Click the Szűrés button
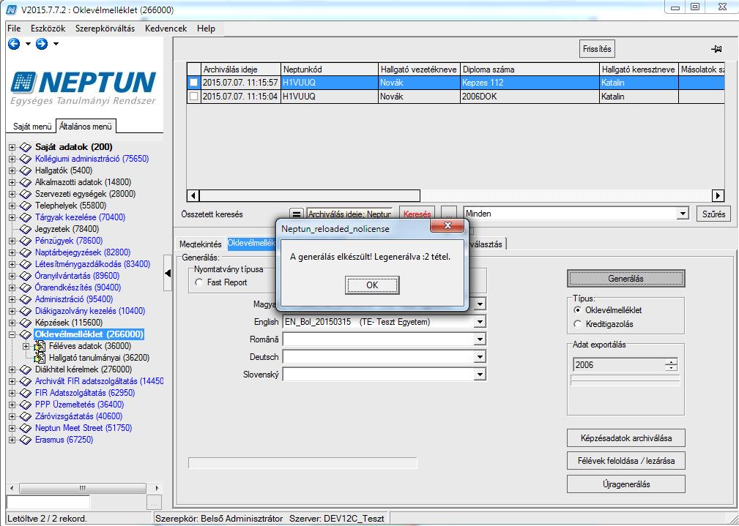 click(x=713, y=214)
